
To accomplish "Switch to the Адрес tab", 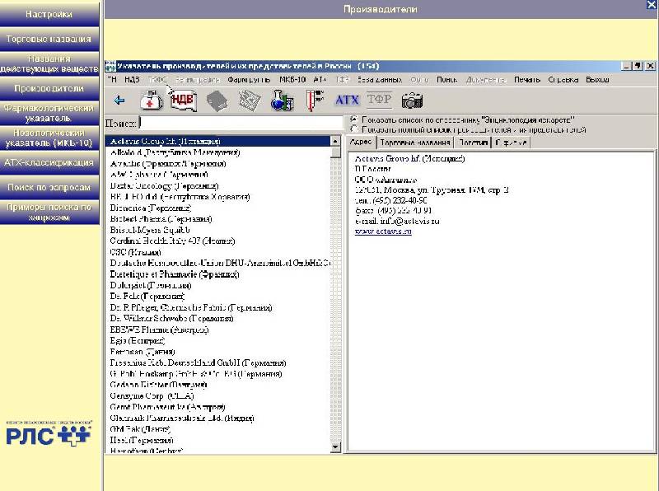I will click(361, 142).
